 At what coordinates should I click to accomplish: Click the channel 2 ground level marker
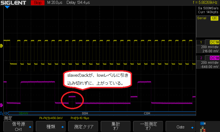pos(1,105)
